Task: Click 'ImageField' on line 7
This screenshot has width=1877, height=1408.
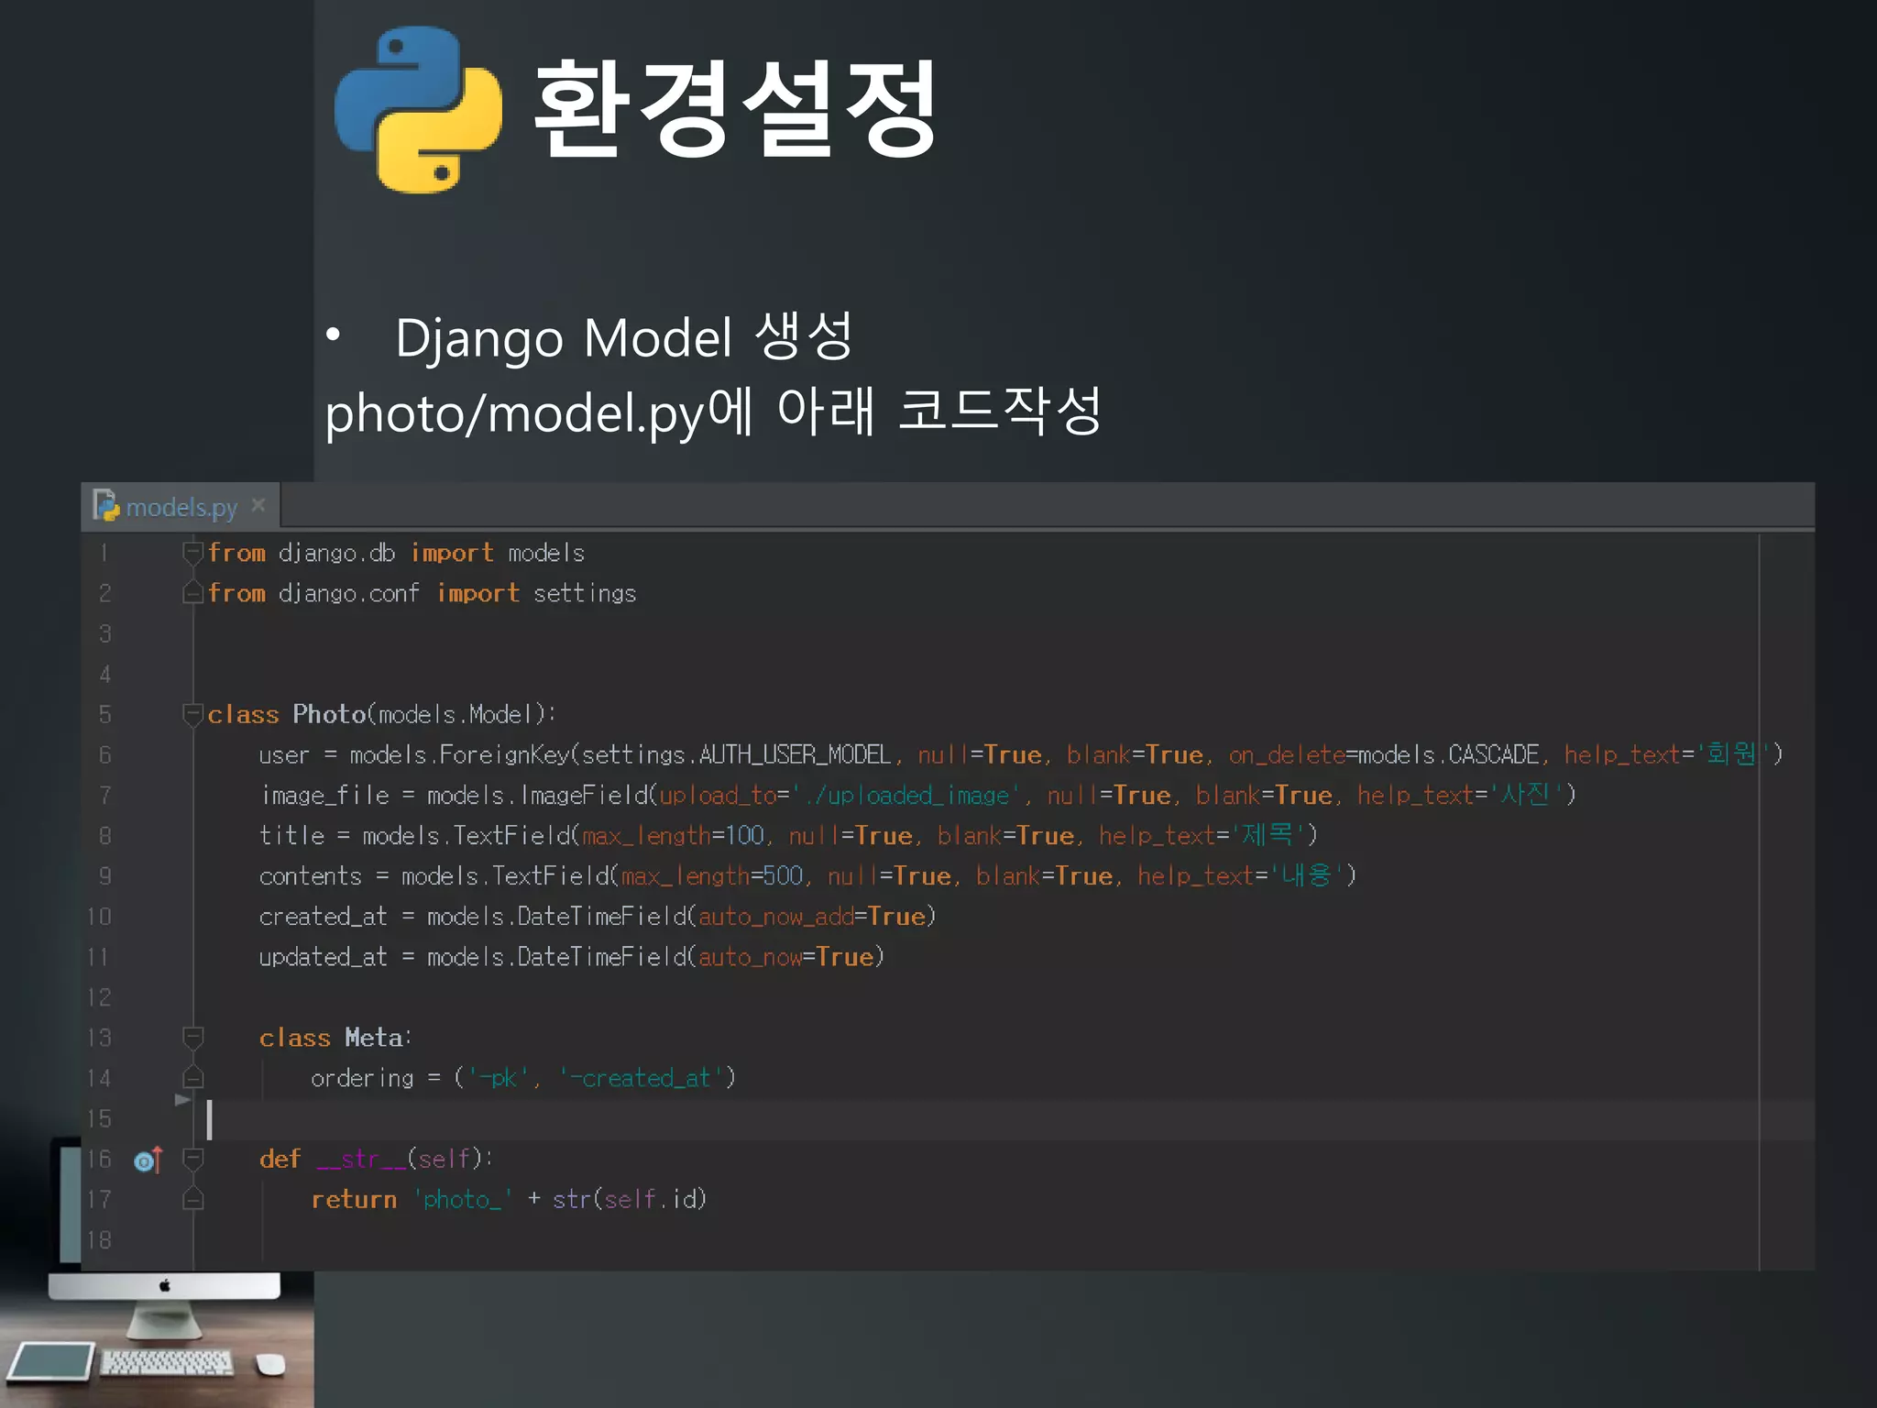Action: 584,795
